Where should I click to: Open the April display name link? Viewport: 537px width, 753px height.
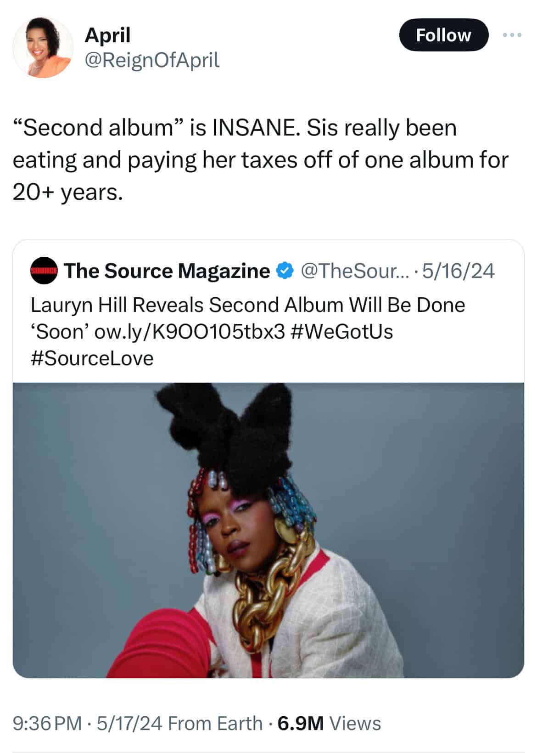click(107, 35)
